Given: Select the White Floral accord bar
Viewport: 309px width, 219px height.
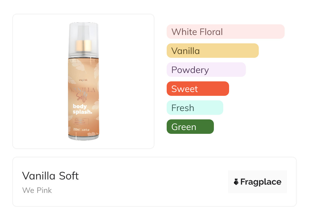Looking at the screenshot, I should 225,32.
